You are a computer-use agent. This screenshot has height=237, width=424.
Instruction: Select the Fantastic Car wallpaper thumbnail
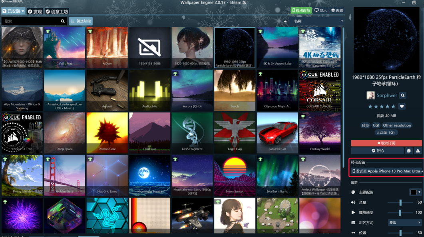(x=277, y=133)
